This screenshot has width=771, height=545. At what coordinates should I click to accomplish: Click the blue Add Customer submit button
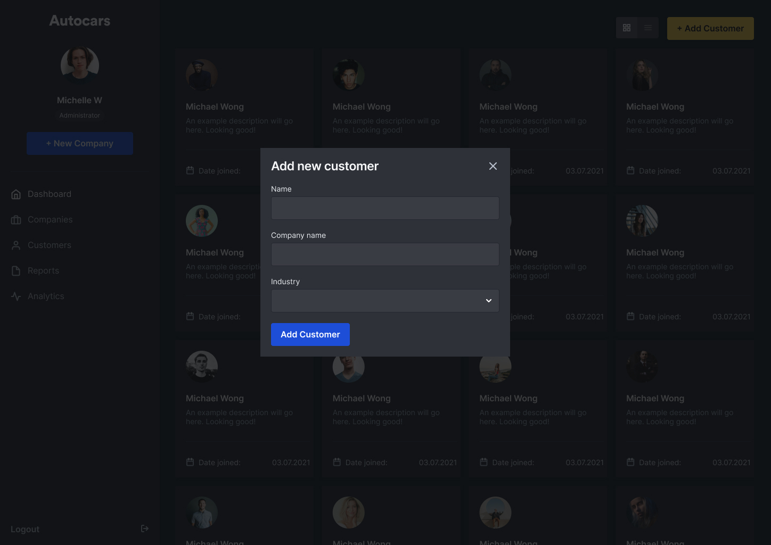click(x=310, y=335)
